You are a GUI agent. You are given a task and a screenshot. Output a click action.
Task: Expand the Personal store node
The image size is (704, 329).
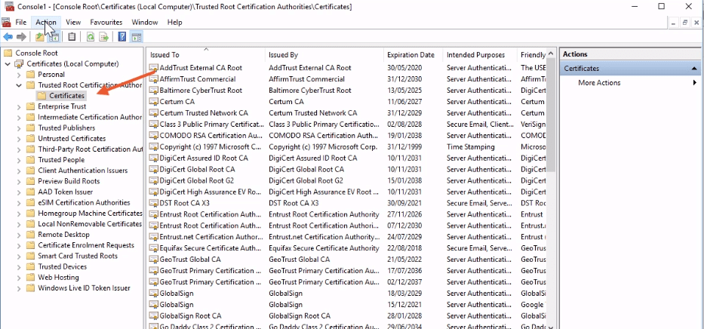19,75
